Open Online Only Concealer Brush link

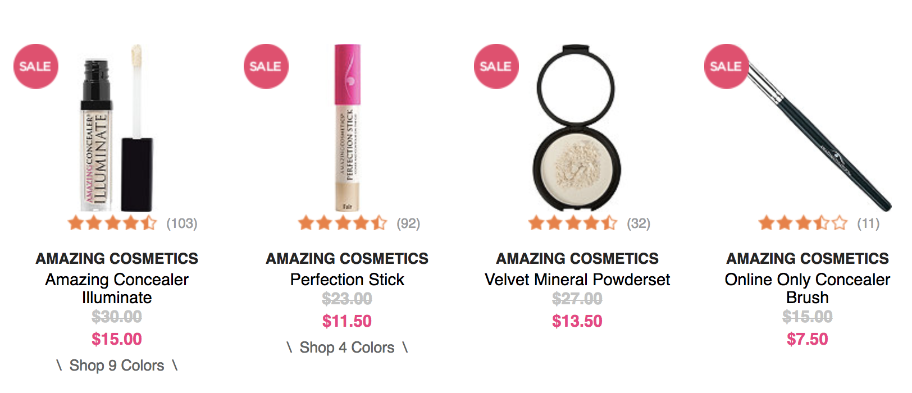(808, 289)
